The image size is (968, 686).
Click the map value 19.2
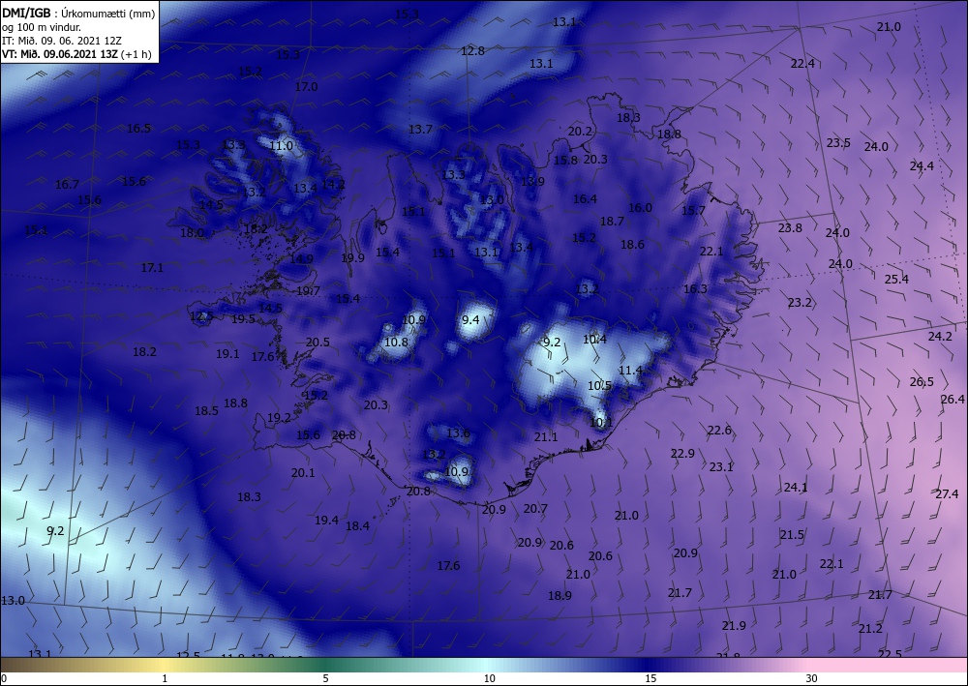279,418
